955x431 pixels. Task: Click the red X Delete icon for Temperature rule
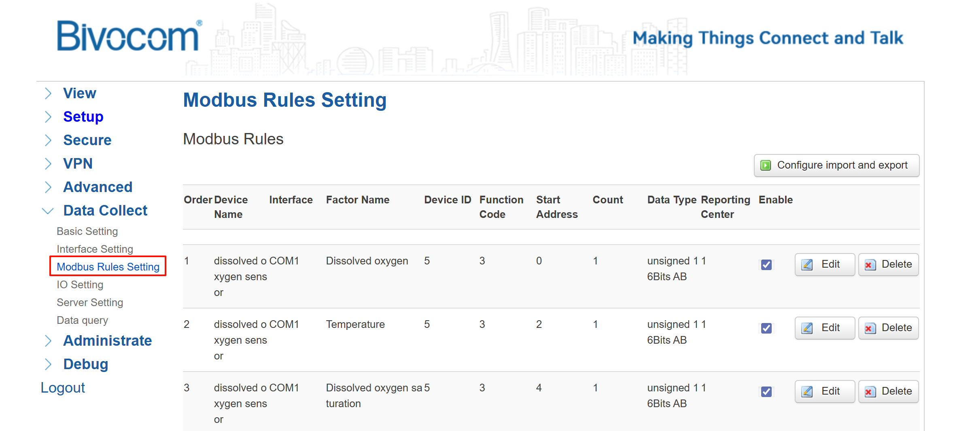[x=870, y=328]
